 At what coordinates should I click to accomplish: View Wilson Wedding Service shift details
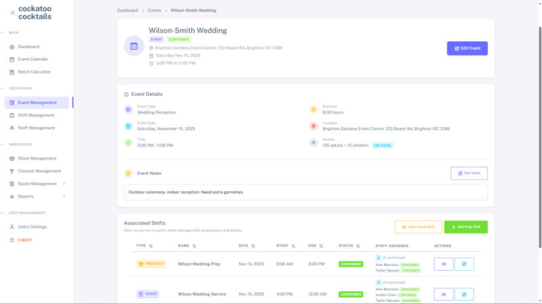(x=444, y=295)
